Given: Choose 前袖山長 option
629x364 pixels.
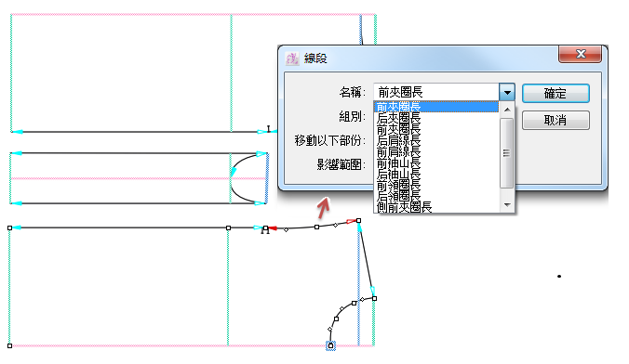Looking at the screenshot, I should coord(436,163).
